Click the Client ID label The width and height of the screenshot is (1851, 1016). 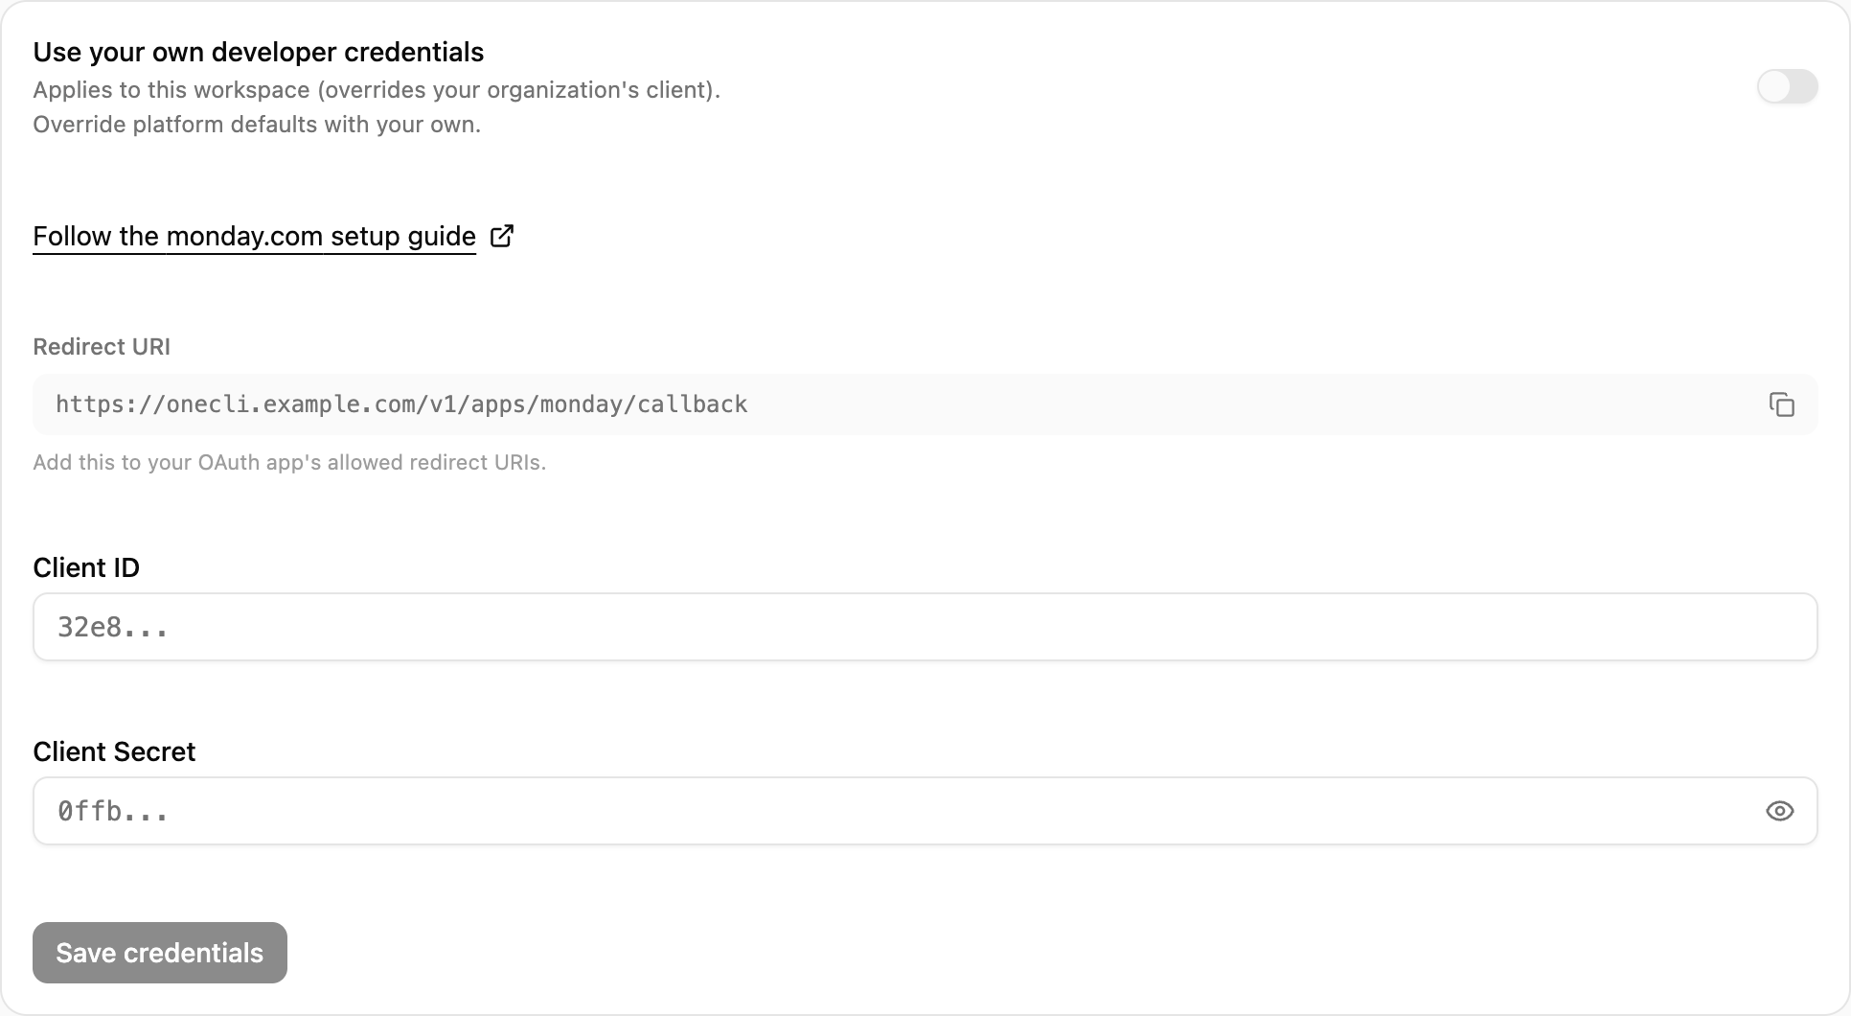[86, 567]
